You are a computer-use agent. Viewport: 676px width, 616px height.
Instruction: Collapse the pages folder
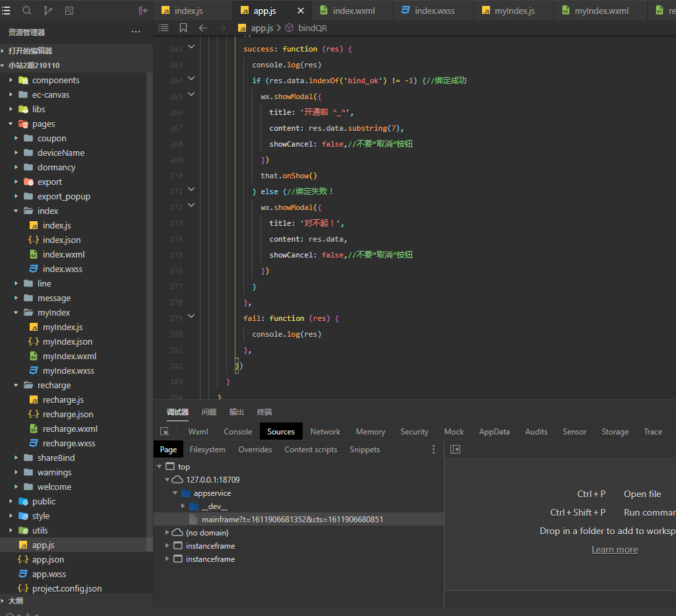point(11,124)
